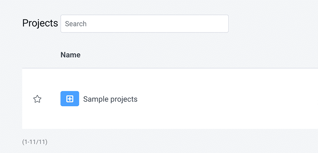Click the Projects page heading
The image size is (318, 153).
(x=40, y=23)
